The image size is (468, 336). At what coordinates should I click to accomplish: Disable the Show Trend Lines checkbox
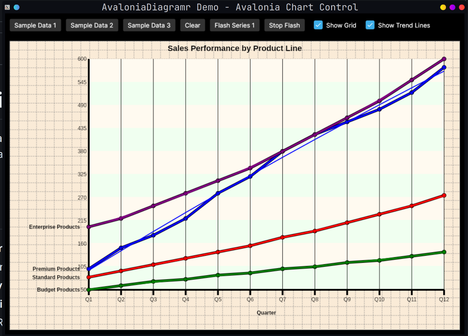tap(370, 25)
